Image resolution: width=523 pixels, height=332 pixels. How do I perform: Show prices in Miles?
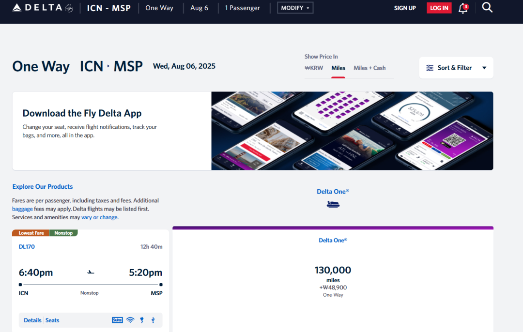click(x=338, y=68)
